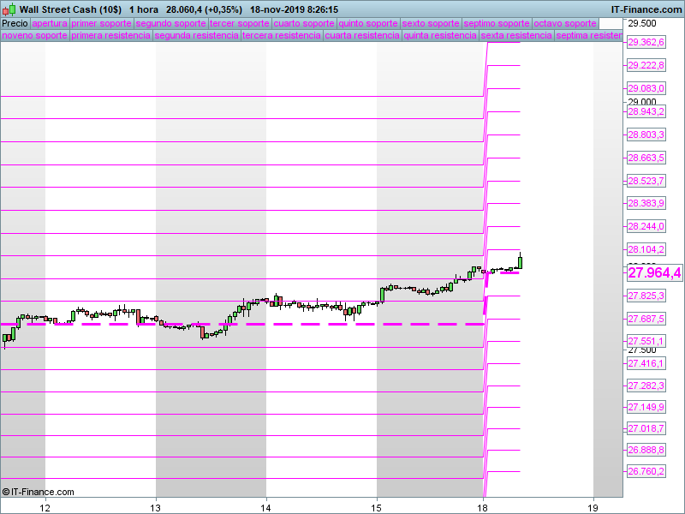
Task: Click the 'noveno soporte' legend label
Action: click(x=34, y=36)
